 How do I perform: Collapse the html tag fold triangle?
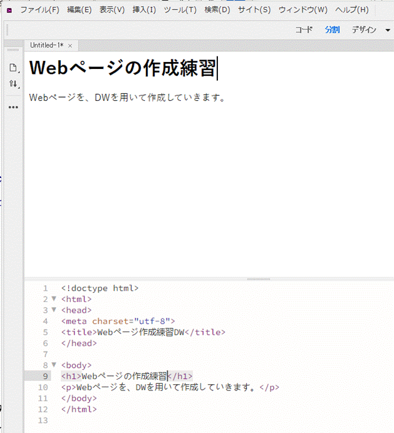(x=54, y=299)
